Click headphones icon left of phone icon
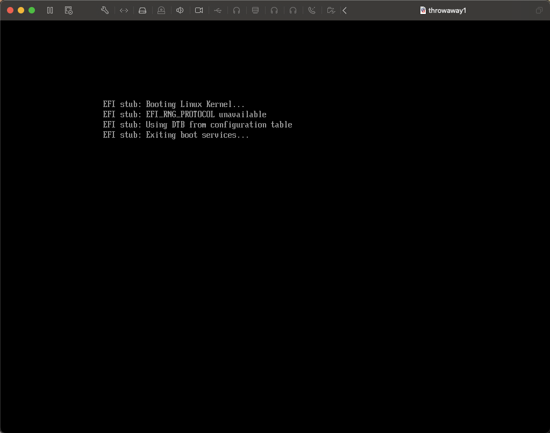550x433 pixels. [x=293, y=11]
